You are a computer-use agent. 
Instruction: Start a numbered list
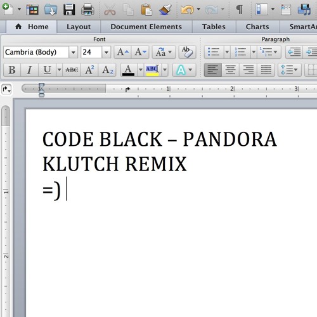(x=240, y=52)
